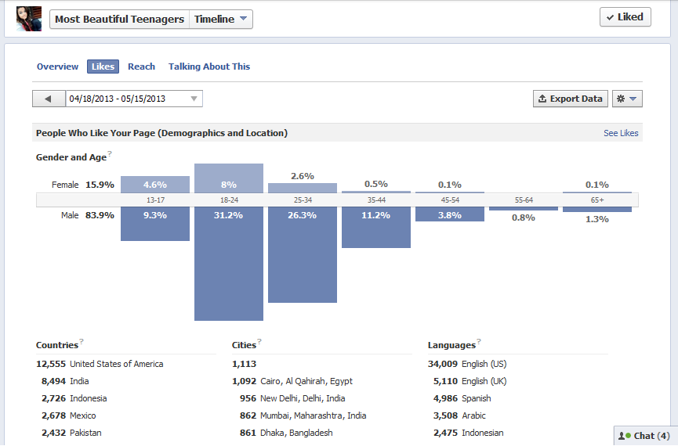Click Dhaka, Bangladesh row
This screenshot has height=446, width=678.
click(x=286, y=433)
